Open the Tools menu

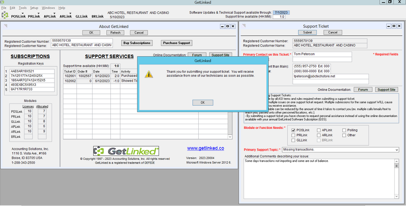pos(23,8)
